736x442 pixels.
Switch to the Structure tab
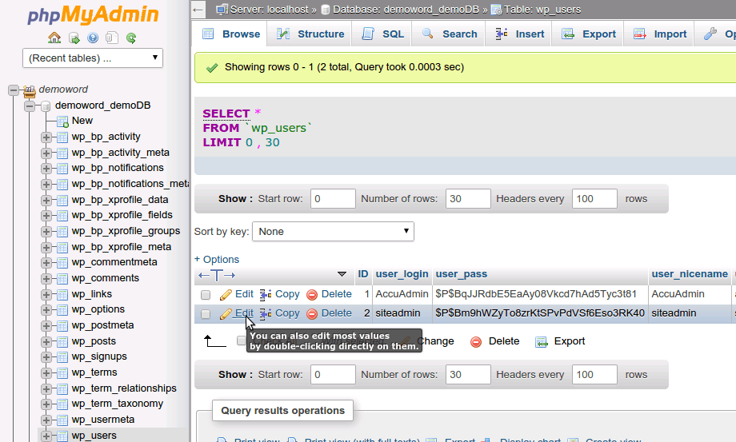coord(310,34)
